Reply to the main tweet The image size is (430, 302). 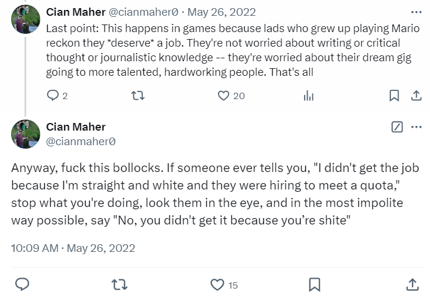pyautogui.click(x=22, y=285)
